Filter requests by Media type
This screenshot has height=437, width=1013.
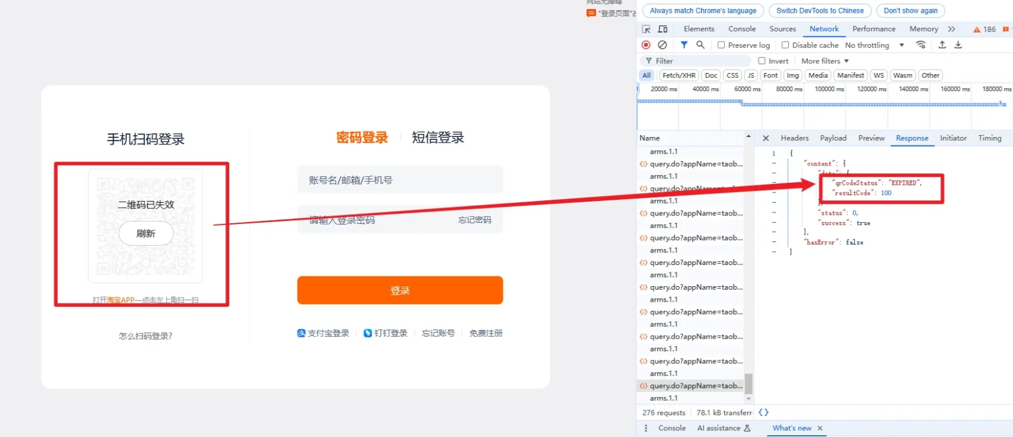pyautogui.click(x=818, y=75)
